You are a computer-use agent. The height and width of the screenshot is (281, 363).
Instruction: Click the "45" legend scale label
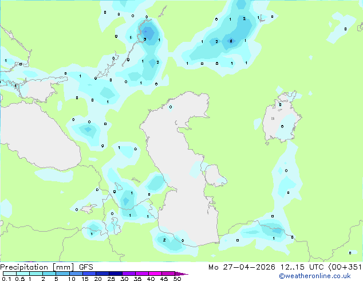pos(164,279)
